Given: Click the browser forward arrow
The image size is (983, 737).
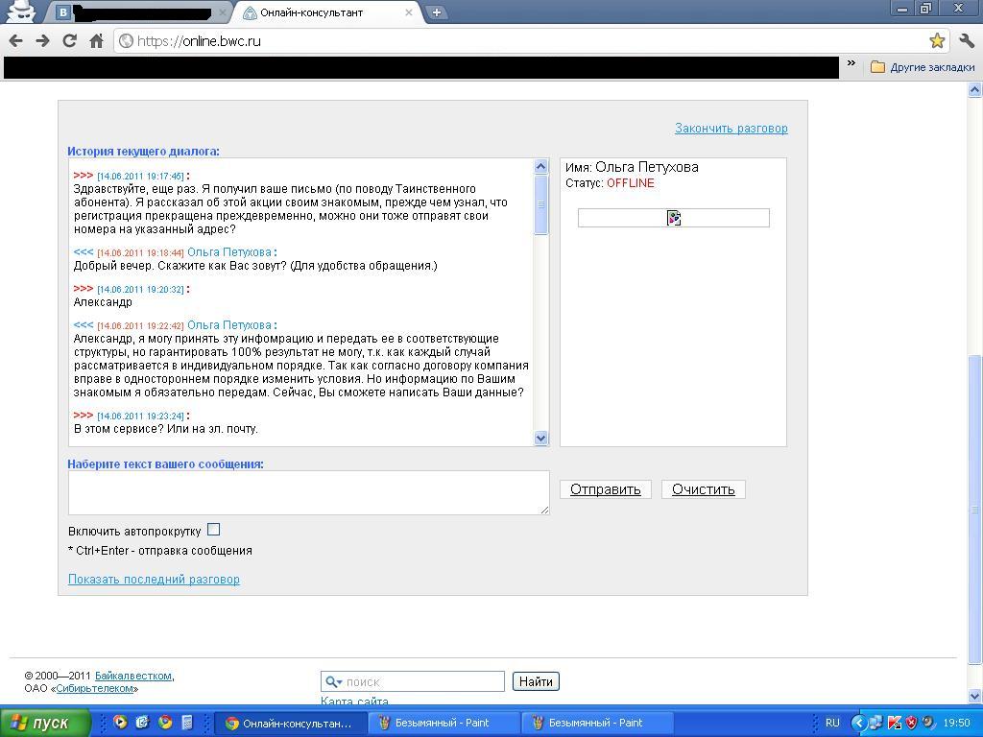Looking at the screenshot, I should point(42,40).
